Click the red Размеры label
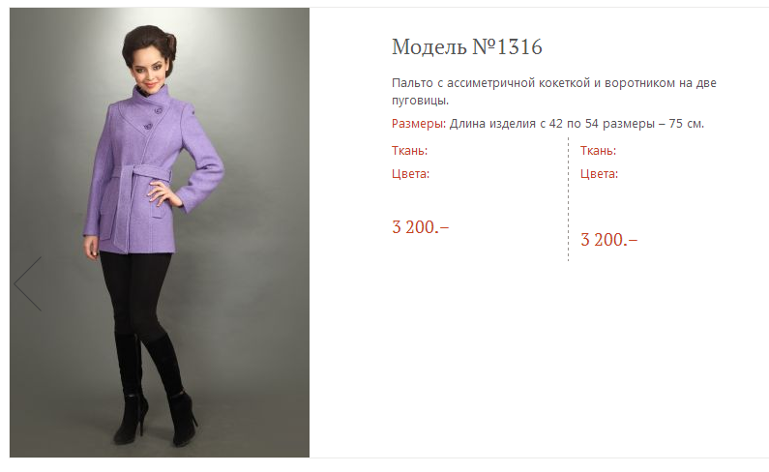Viewport: 769px width, 472px height. [x=418, y=124]
